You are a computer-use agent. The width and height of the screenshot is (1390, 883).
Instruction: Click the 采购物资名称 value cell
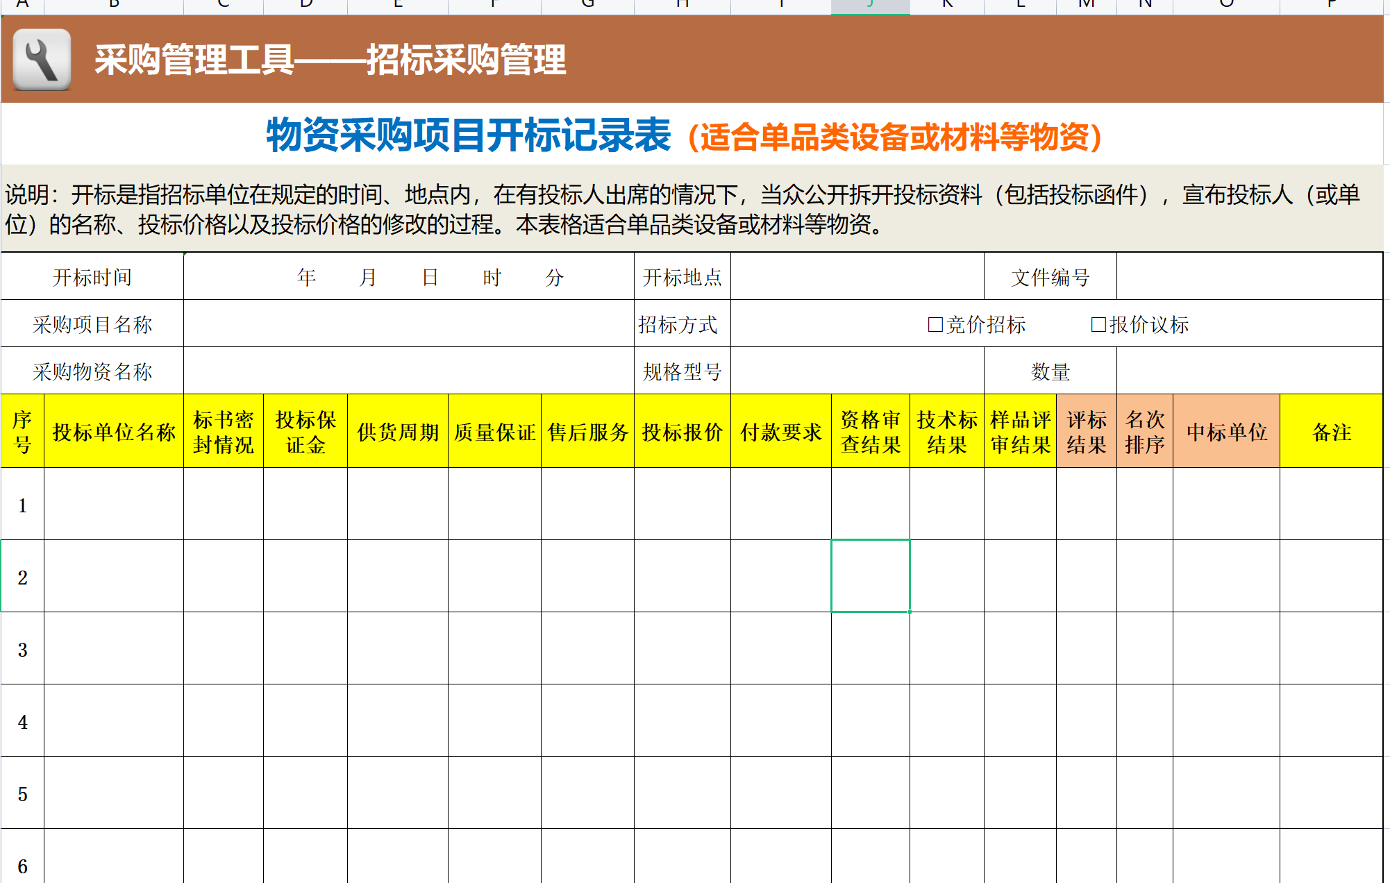408,371
